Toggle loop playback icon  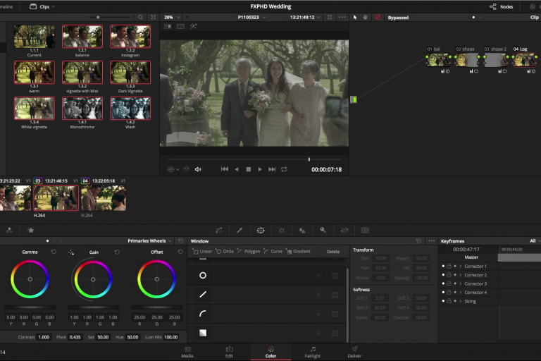point(284,169)
